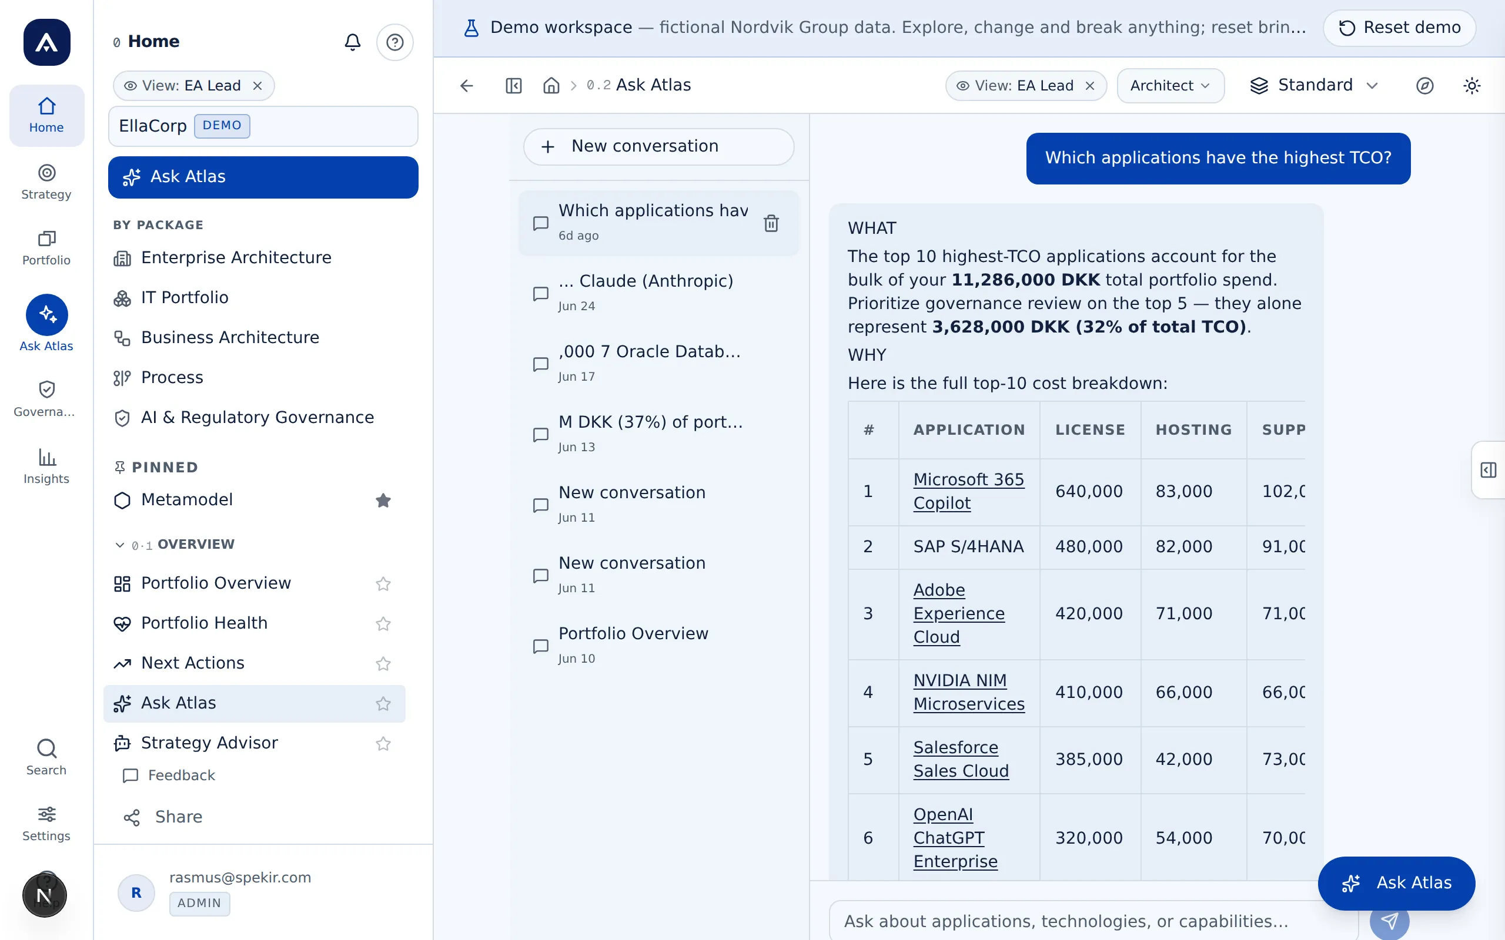Open Claude (Anthropic) conversation from Jun 24
This screenshot has height=940, width=1505.
pos(658,293)
